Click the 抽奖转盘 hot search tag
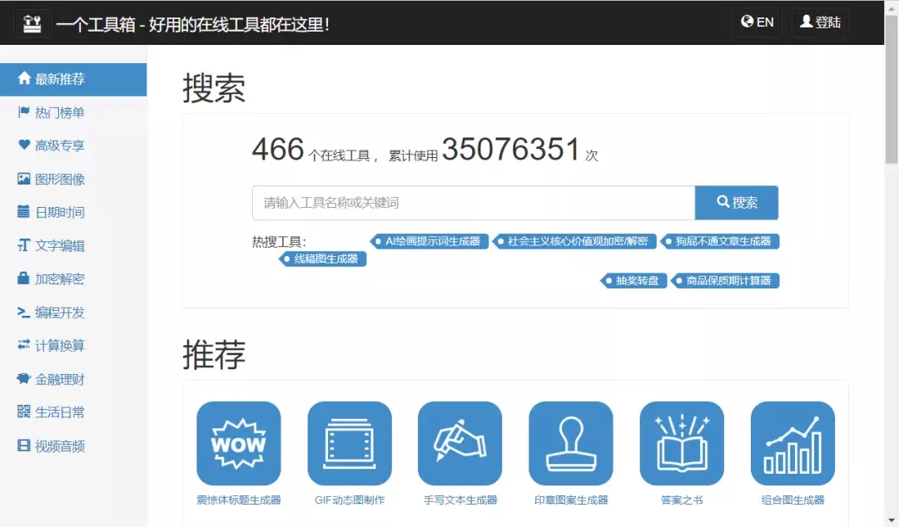 (636, 281)
